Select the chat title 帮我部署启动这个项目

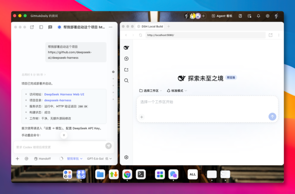tap(84, 27)
